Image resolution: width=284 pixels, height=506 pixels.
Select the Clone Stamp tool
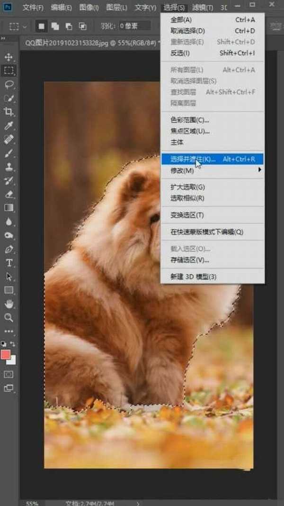[x=9, y=167]
